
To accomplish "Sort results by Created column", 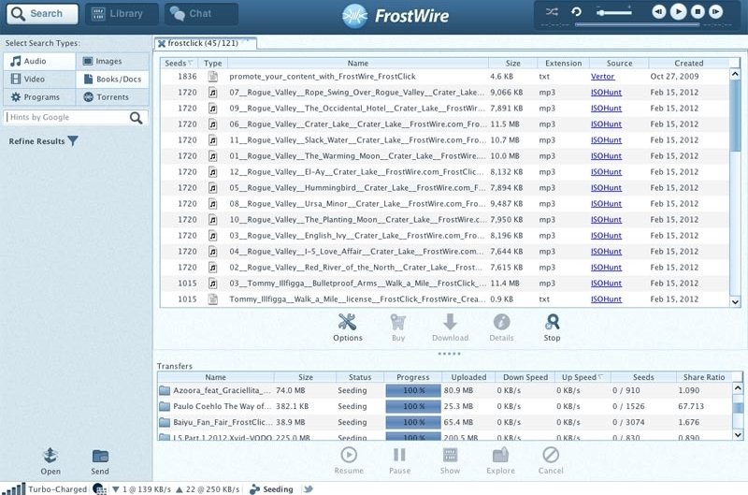I will (x=688, y=63).
